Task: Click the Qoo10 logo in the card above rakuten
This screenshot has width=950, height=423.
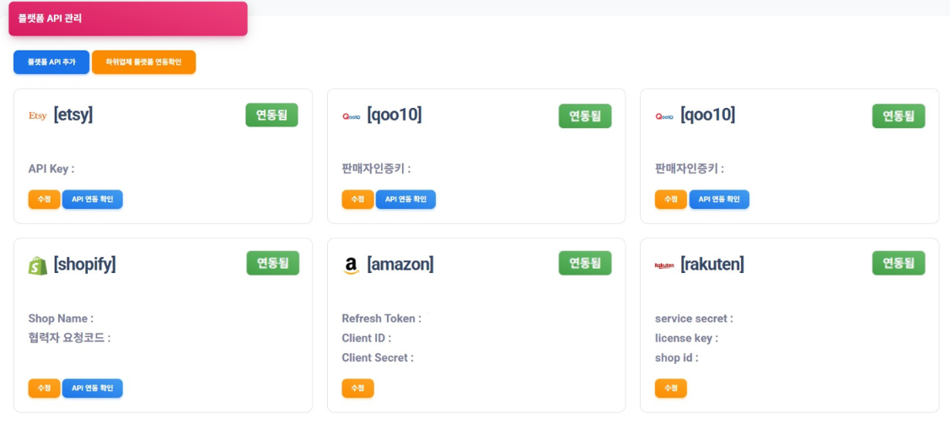Action: [x=664, y=115]
